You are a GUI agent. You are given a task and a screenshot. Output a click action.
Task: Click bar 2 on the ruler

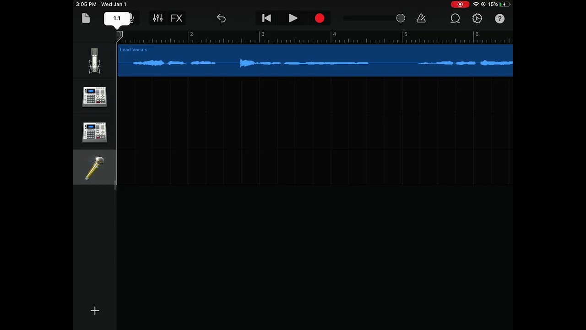[191, 34]
